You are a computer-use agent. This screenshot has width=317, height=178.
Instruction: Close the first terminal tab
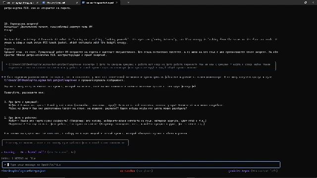pyautogui.click(x=38, y=3)
